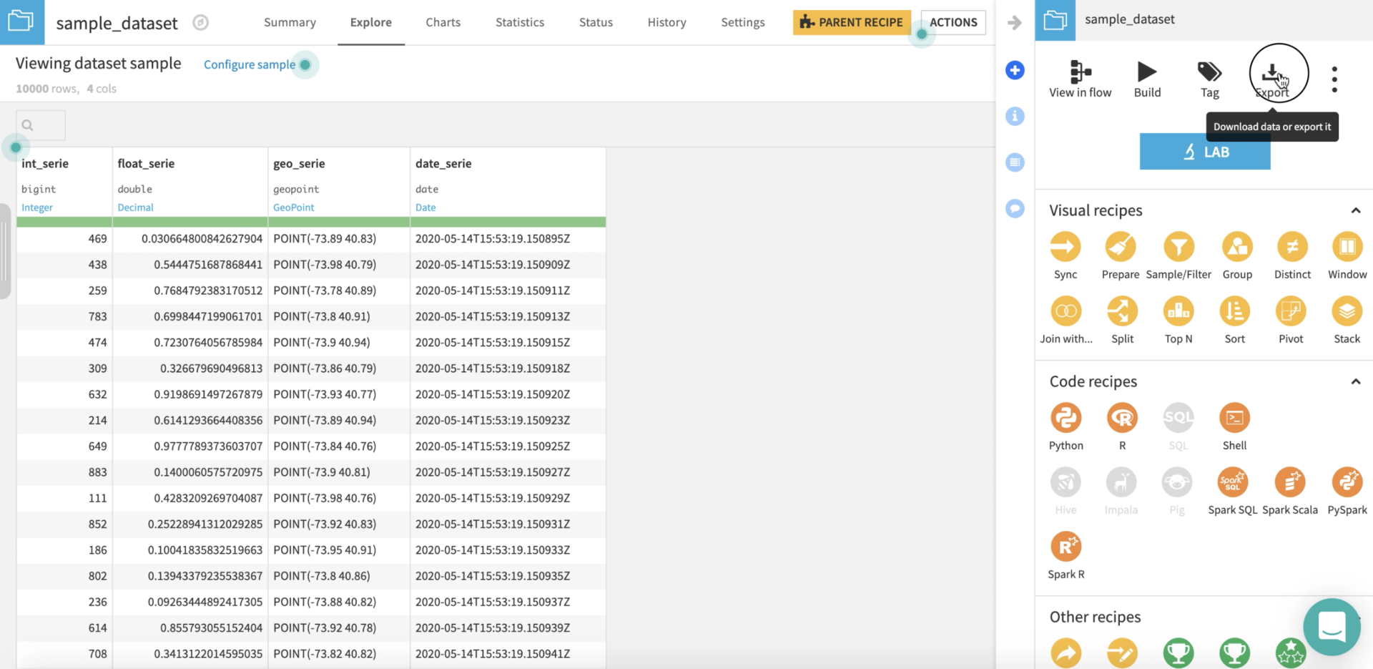Open the Statistics tab
The width and height of the screenshot is (1373, 669).
click(x=519, y=22)
